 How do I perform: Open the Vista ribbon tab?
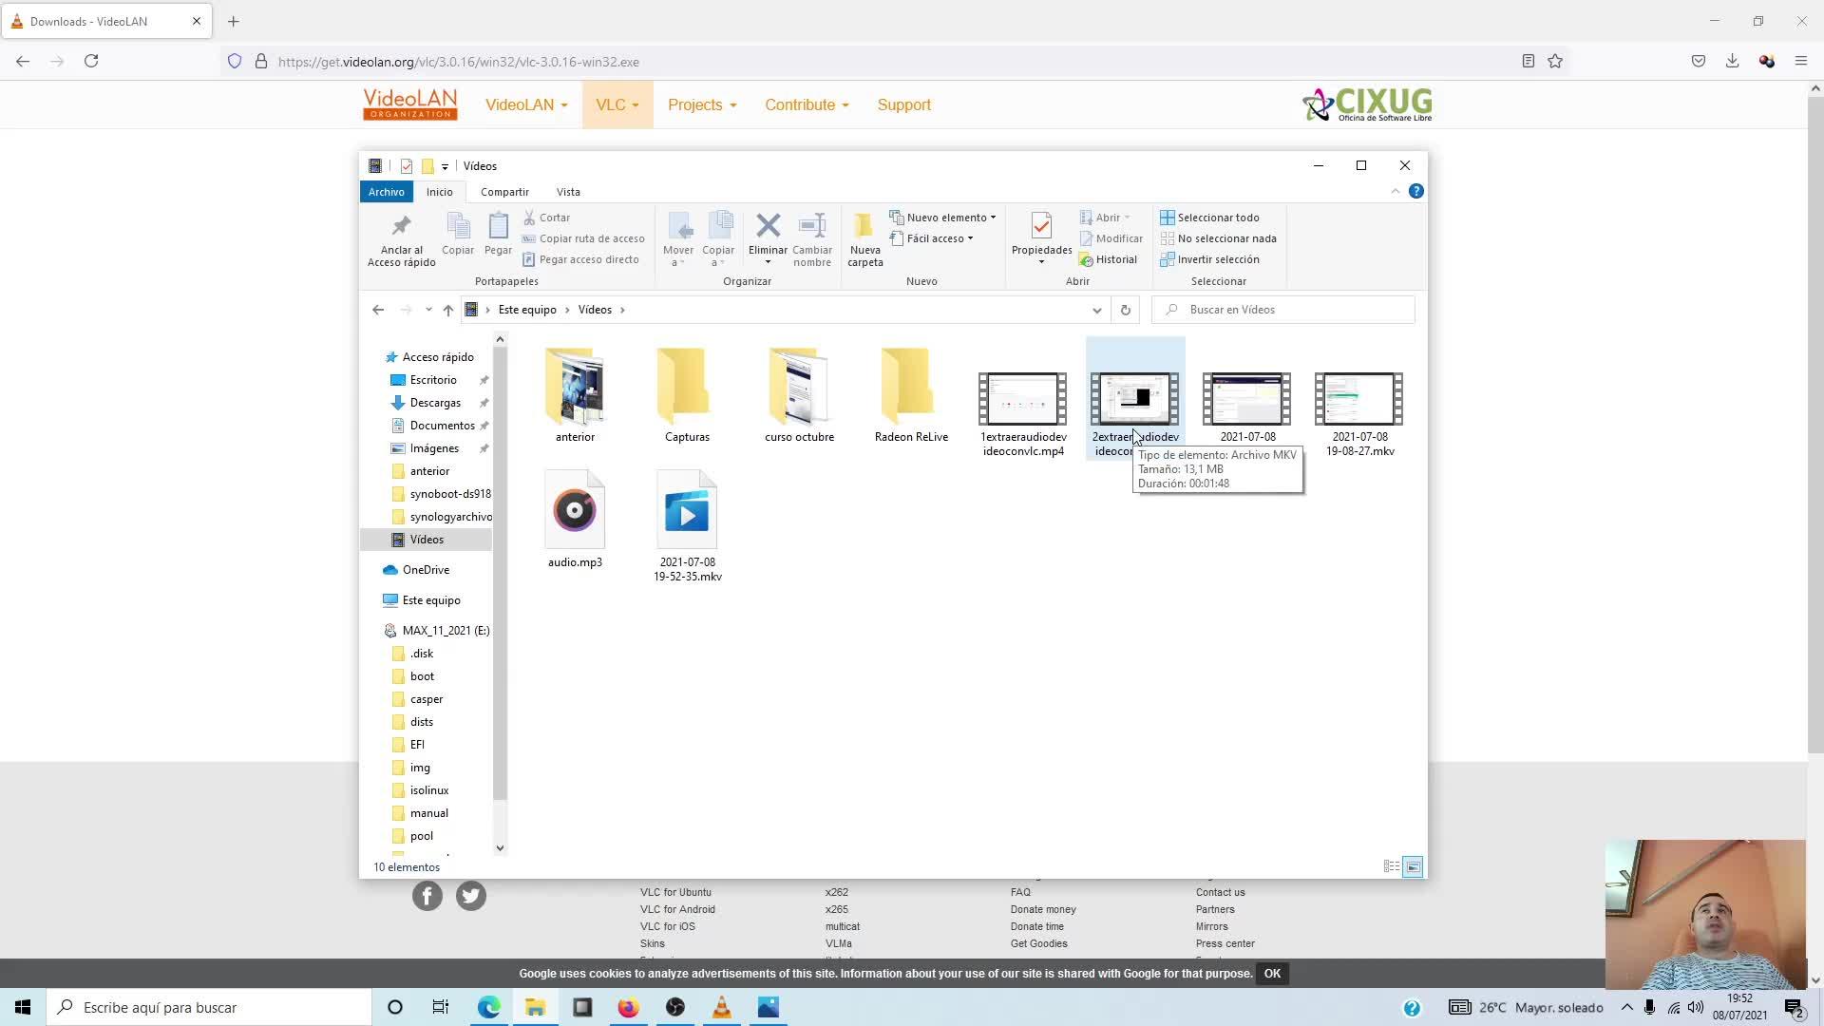pyautogui.click(x=568, y=192)
